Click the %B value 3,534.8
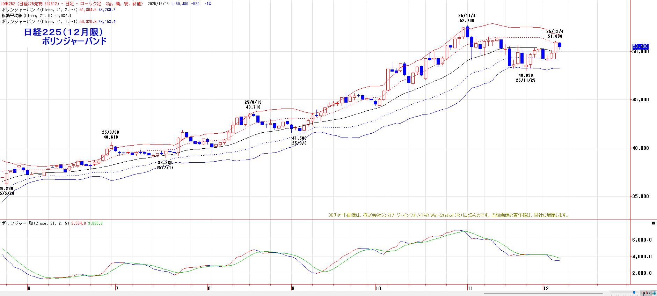The image size is (657, 296). 79,223
